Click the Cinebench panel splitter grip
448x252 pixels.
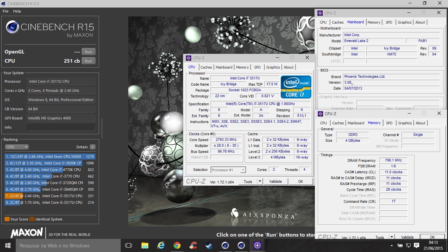click(102, 128)
